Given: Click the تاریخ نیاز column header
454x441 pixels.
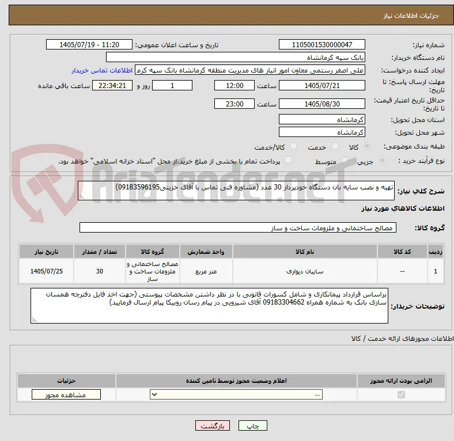Looking at the screenshot, I should pyautogui.click(x=46, y=252).
